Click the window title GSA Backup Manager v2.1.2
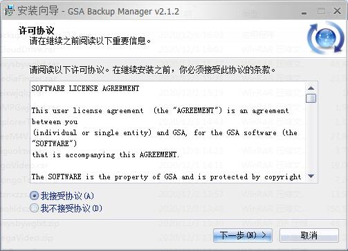 123,12
